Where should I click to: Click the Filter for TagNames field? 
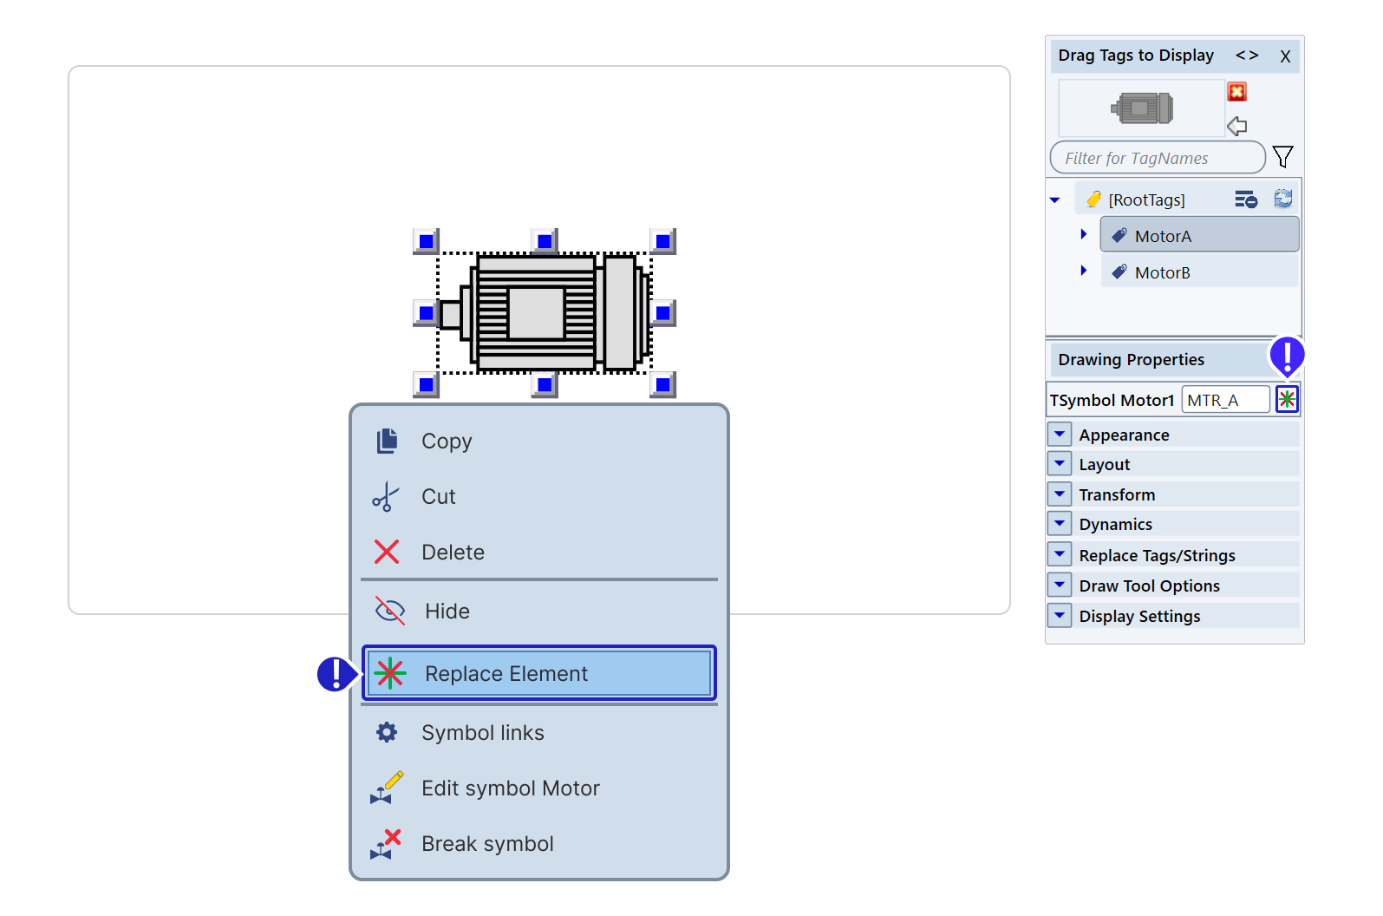pos(1157,158)
